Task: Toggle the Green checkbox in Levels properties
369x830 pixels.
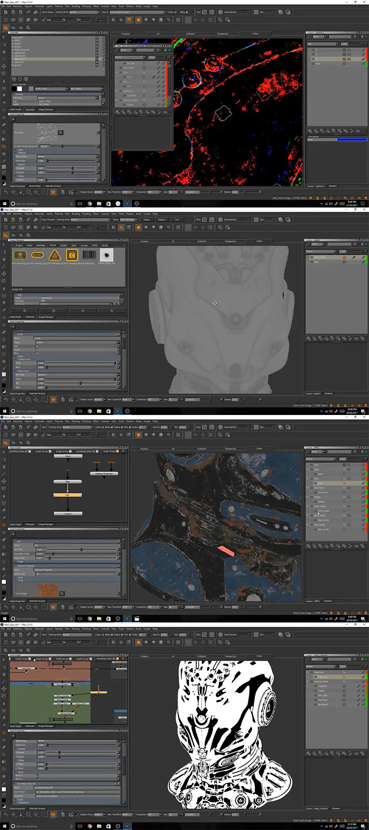Action: [36, 350]
